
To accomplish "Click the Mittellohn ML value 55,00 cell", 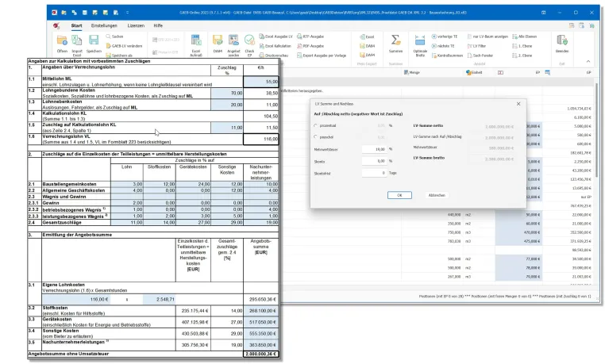I will [261, 82].
